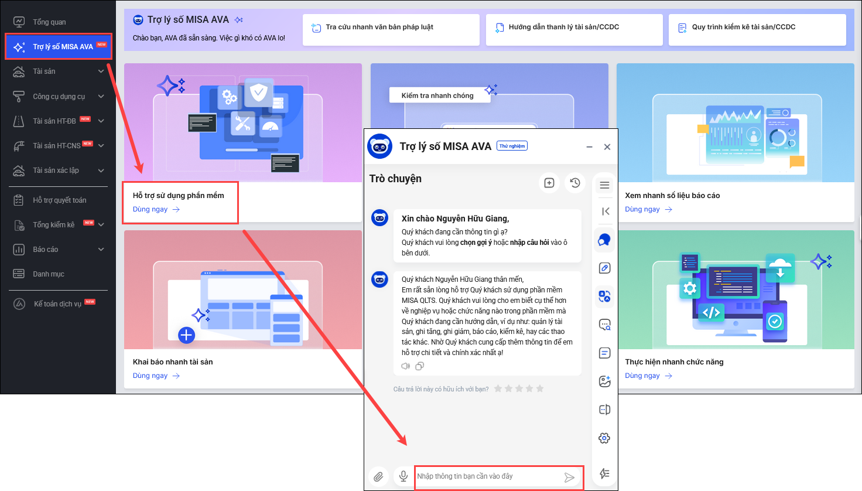
Task: Click Hướng dẫn thanh lý tài sản/CCDC
Action: [574, 30]
